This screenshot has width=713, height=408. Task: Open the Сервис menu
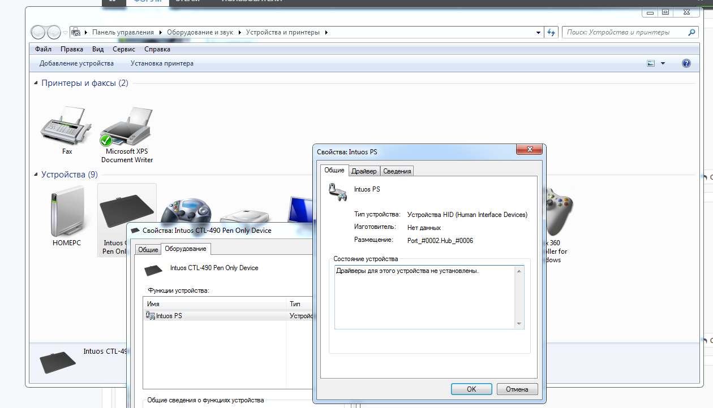pos(123,49)
